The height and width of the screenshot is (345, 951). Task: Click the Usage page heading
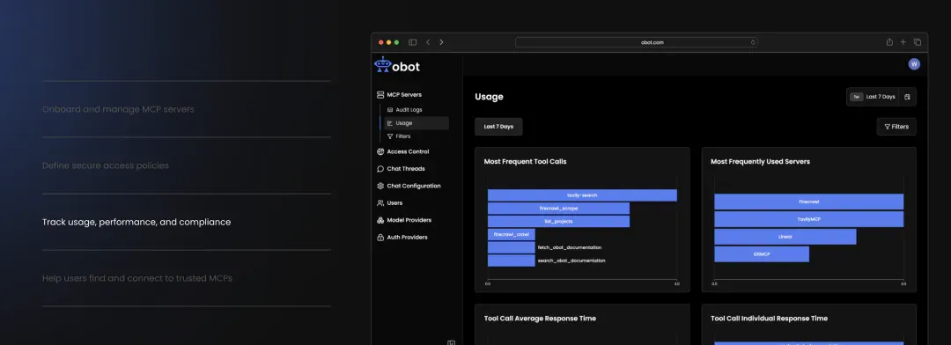489,97
